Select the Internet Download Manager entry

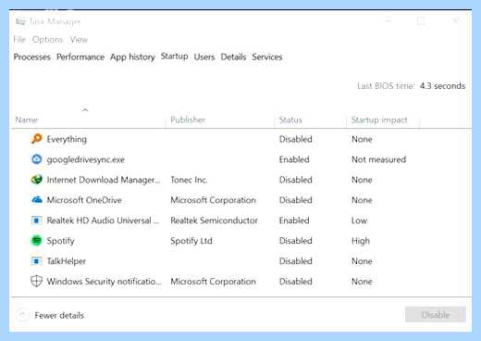104,180
